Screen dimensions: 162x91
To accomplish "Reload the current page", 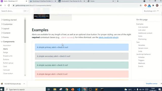I will click(x=9, y=5).
